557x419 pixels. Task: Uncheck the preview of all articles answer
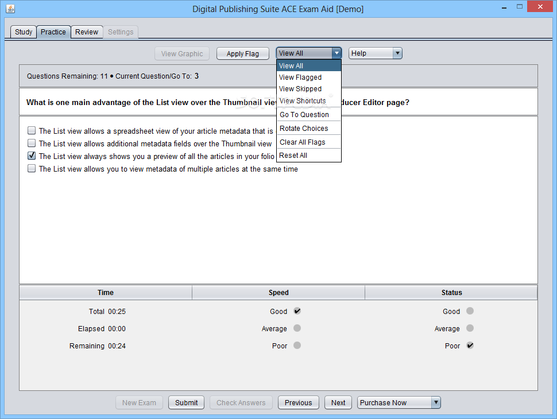point(32,156)
